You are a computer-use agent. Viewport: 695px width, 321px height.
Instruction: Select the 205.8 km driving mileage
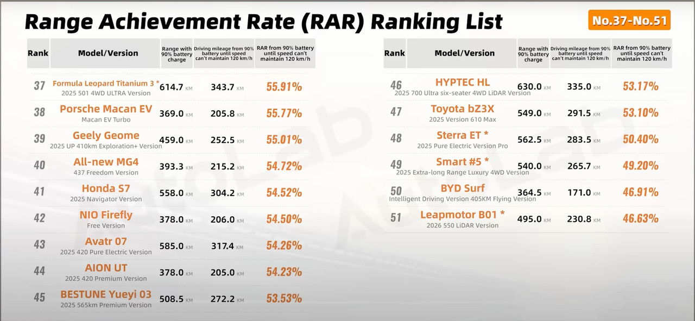point(223,114)
